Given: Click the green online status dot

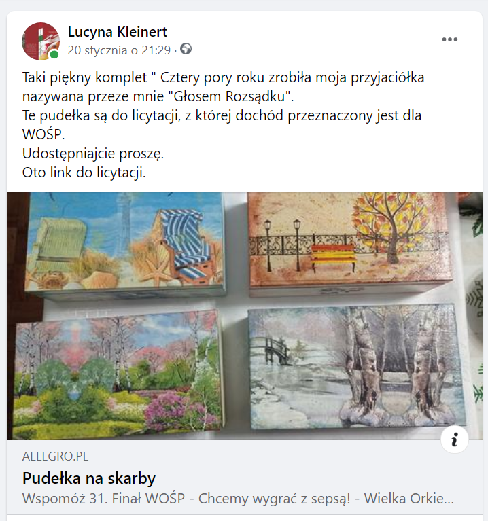Looking at the screenshot, I should (x=54, y=54).
